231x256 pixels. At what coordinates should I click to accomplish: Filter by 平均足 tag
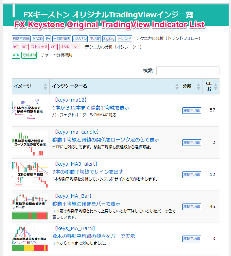pyautogui.click(x=95, y=39)
